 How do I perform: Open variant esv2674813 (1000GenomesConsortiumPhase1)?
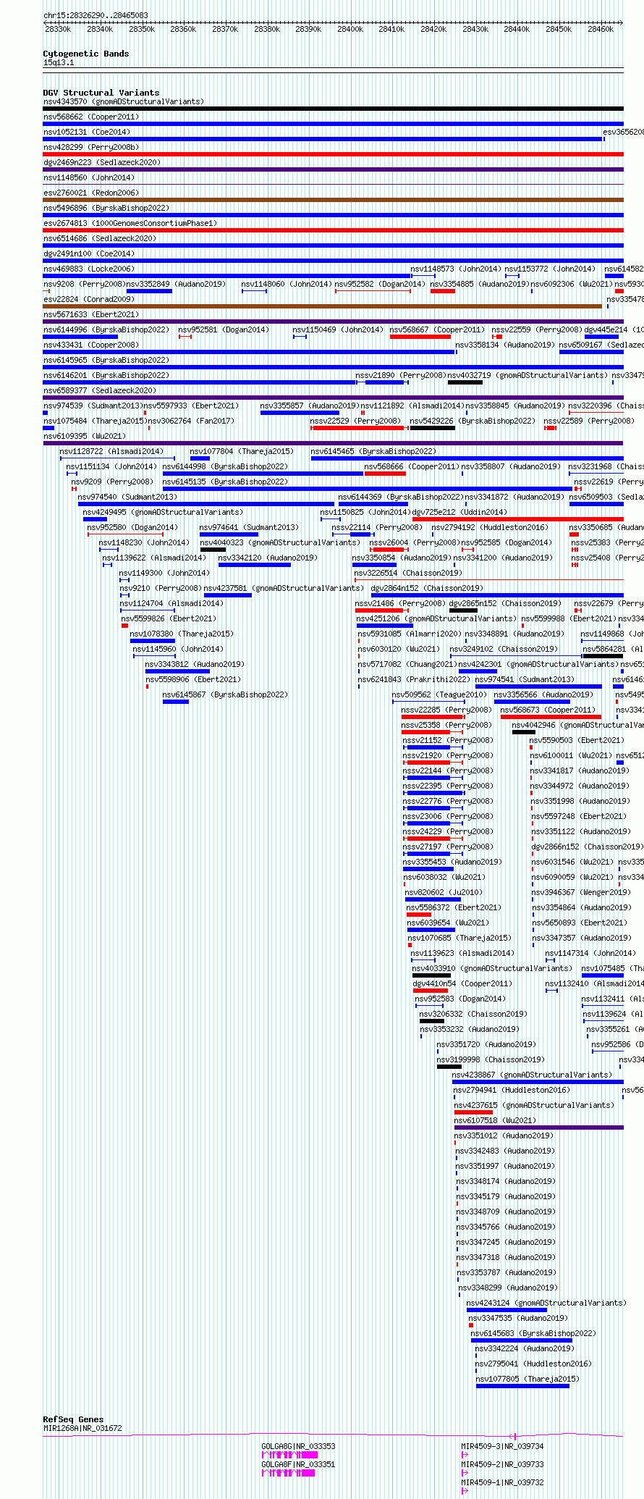coord(130,223)
